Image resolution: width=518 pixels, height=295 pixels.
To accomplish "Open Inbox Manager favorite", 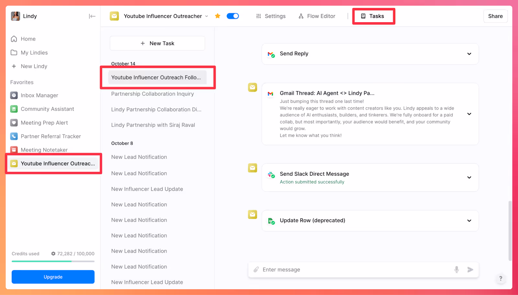I will [39, 95].
